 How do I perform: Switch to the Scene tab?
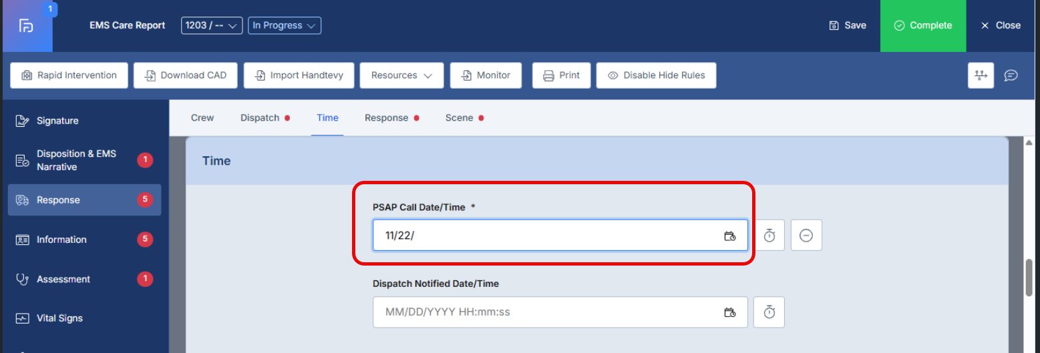[x=459, y=118]
